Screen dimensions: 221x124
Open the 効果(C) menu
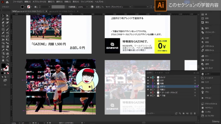(x=68, y=2)
